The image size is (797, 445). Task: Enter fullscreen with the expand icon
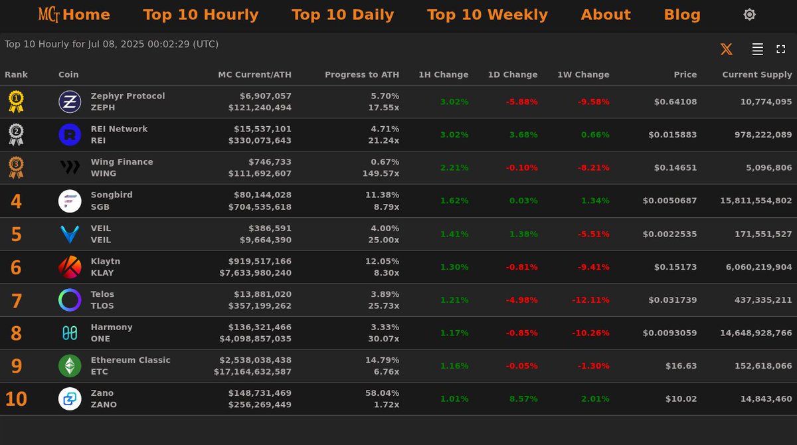coord(781,49)
